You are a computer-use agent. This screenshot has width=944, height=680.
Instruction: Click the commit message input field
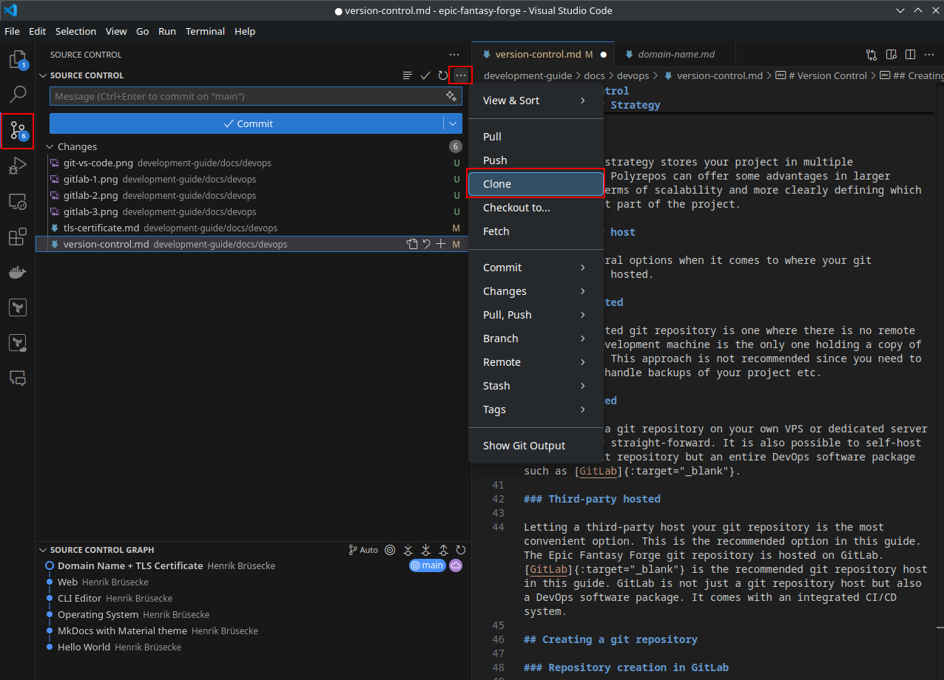click(x=247, y=96)
